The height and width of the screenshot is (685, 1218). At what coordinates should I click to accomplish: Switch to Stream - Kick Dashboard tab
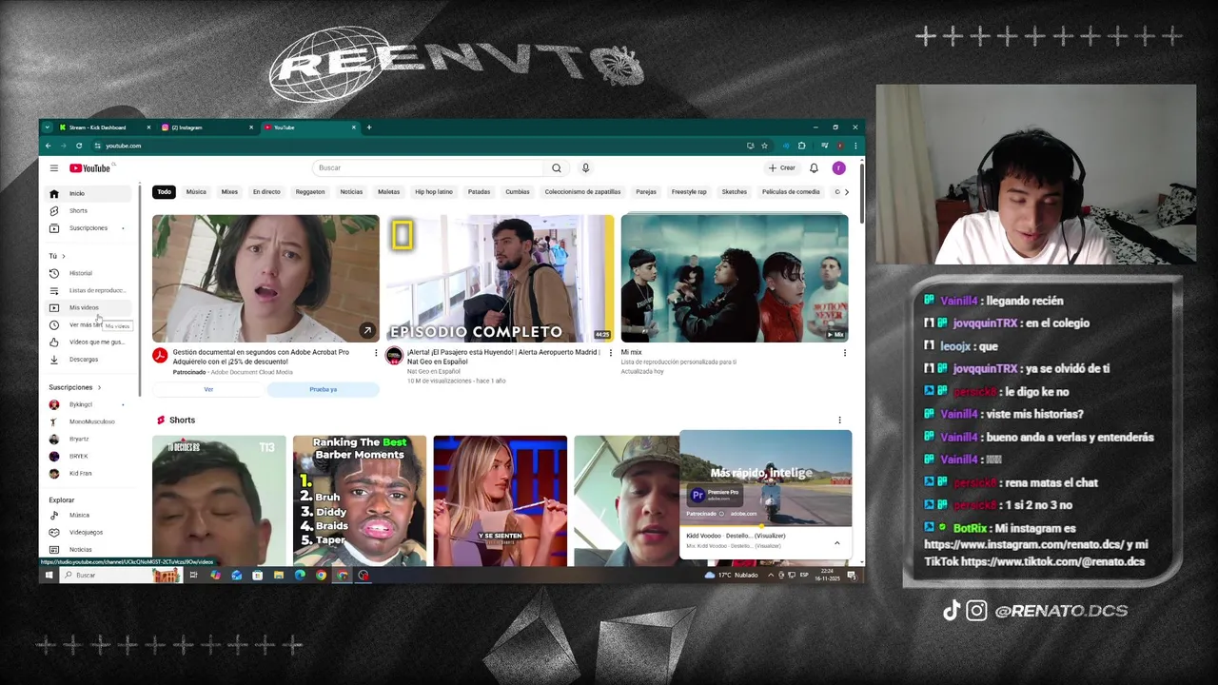(x=105, y=127)
